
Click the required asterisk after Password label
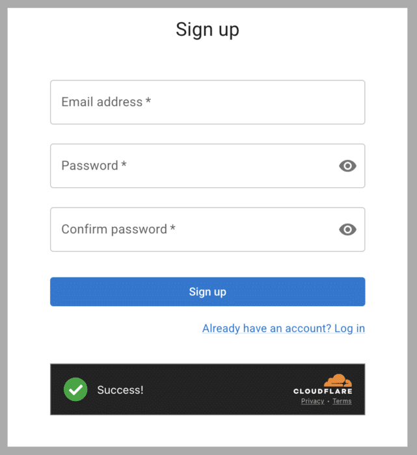click(124, 164)
